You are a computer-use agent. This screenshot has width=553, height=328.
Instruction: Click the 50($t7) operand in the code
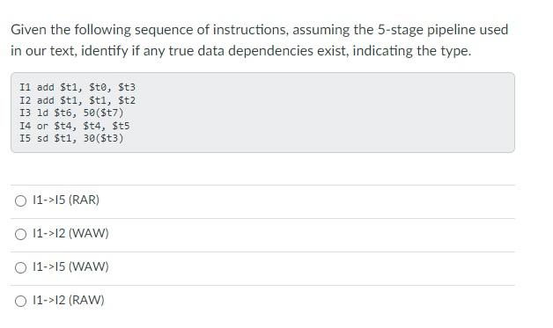[x=104, y=113]
